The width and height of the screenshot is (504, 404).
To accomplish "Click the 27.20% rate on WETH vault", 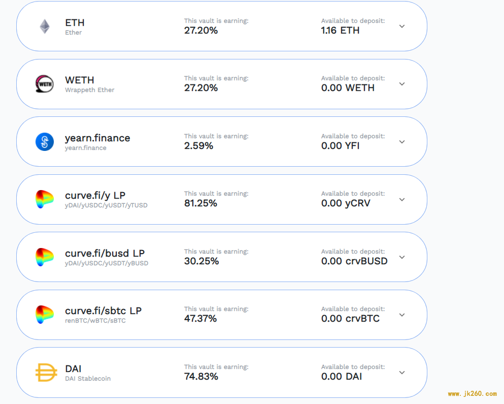I will (x=201, y=88).
